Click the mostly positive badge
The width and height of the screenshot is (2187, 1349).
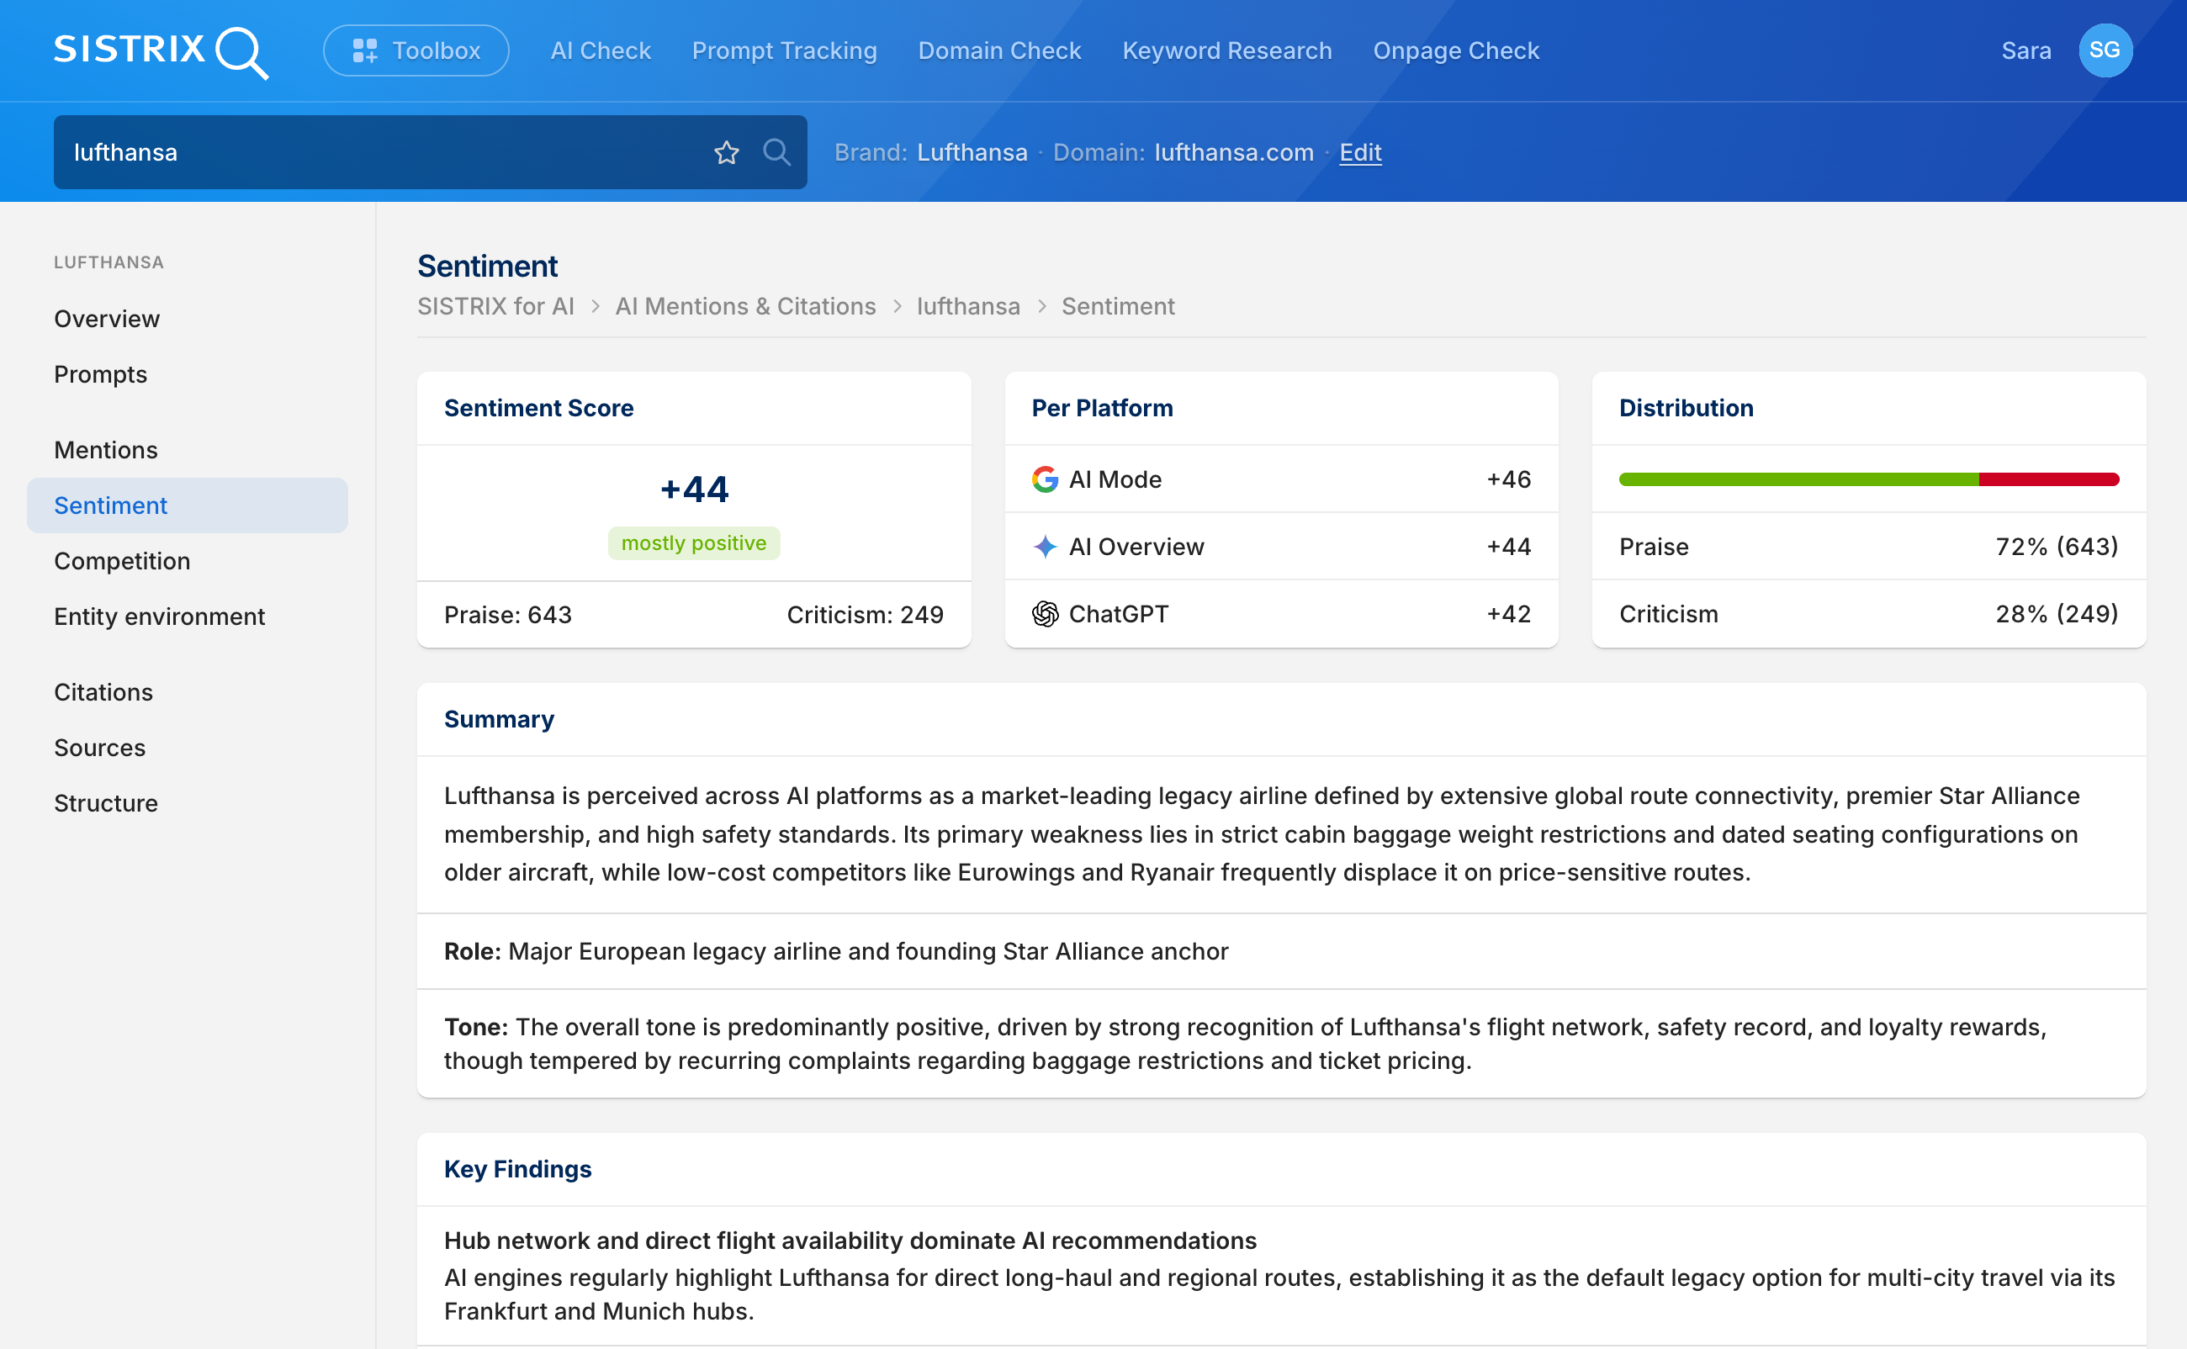694,543
